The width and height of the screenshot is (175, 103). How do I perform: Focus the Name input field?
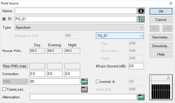(x=76, y=11)
